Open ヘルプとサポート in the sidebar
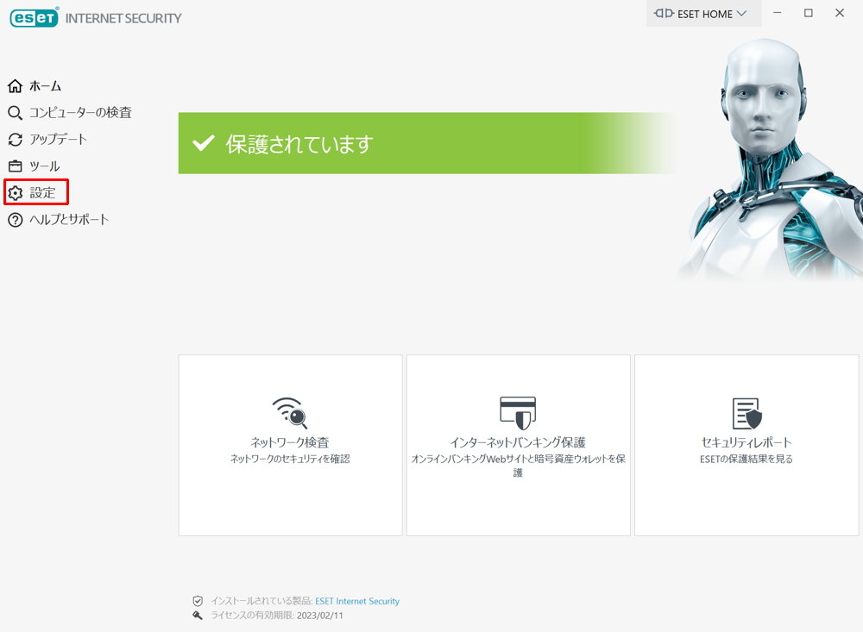863x632 pixels. click(69, 220)
